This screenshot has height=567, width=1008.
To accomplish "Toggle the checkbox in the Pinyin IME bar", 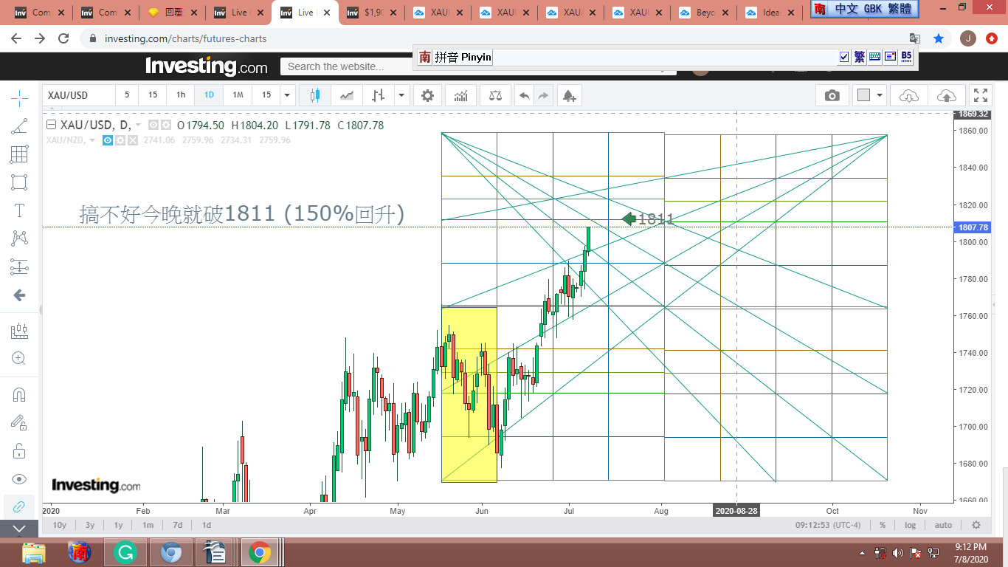I will click(x=844, y=57).
